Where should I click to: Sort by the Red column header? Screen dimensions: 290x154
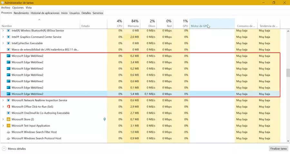point(165,24)
